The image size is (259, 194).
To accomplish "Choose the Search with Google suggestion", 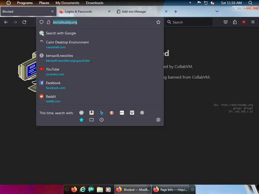I will pyautogui.click(x=100, y=33).
